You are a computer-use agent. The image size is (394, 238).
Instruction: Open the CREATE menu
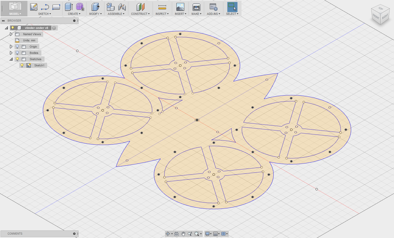74,14
